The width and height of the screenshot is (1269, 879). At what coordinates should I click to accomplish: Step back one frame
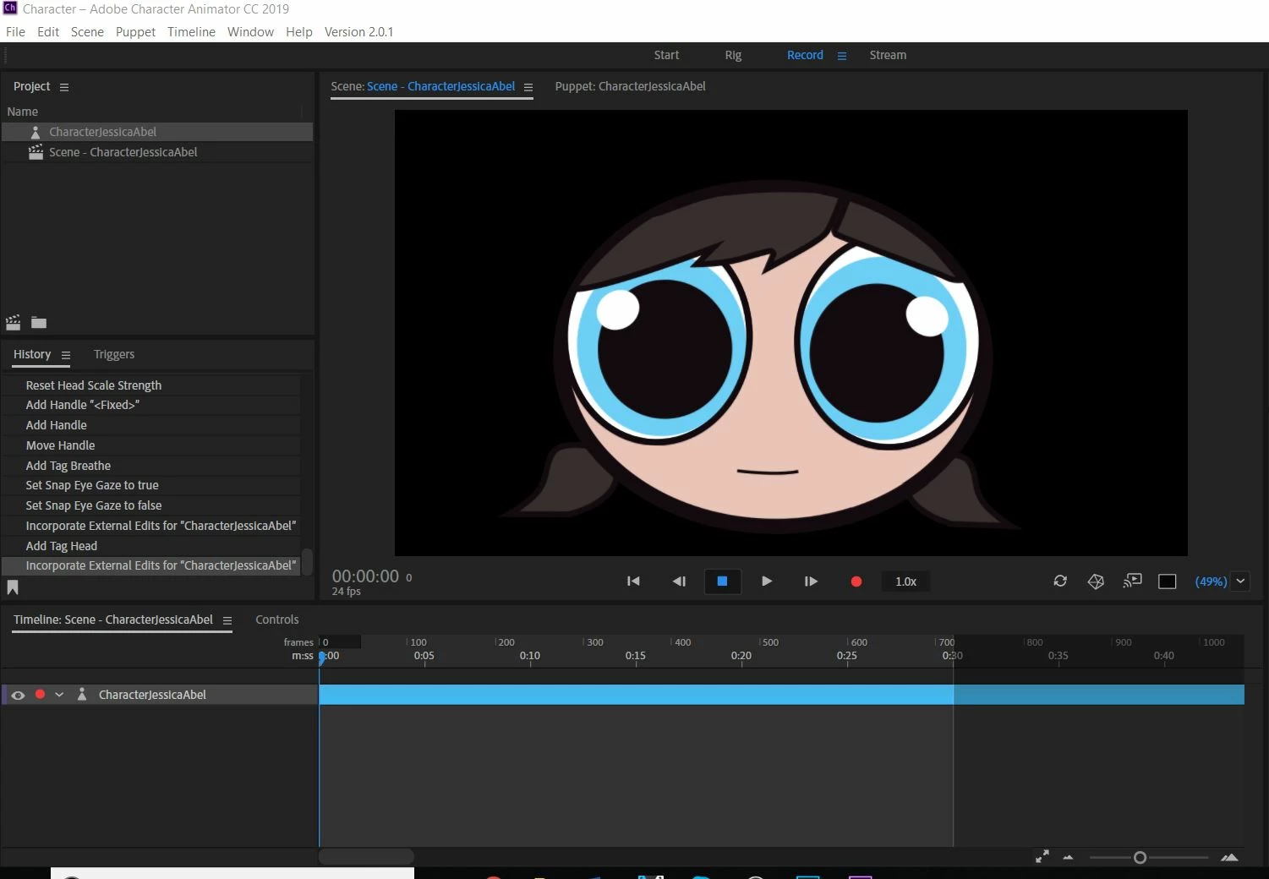679,581
